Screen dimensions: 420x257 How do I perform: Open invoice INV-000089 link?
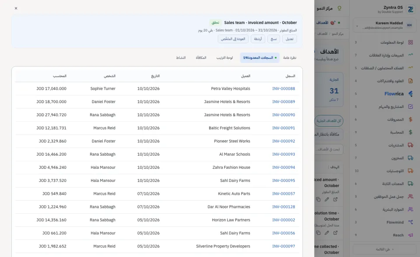tap(283, 102)
